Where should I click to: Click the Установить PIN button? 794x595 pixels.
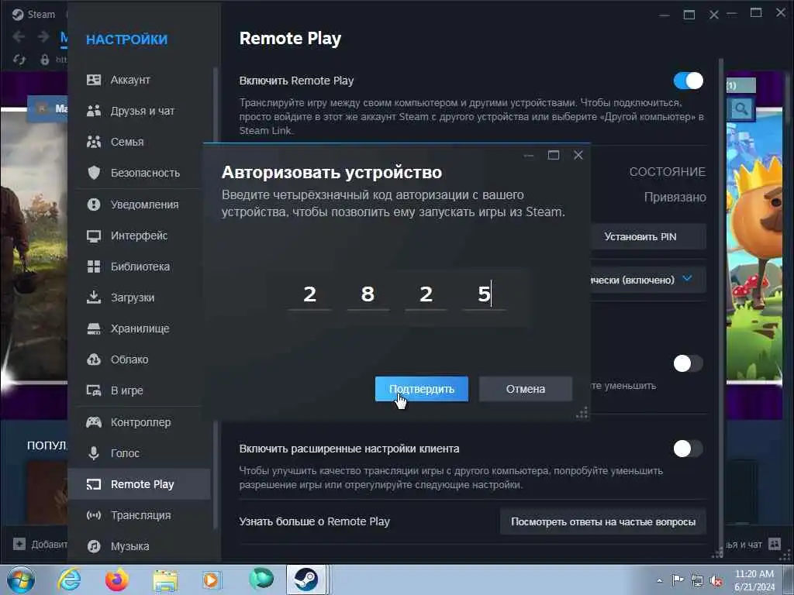648,237
